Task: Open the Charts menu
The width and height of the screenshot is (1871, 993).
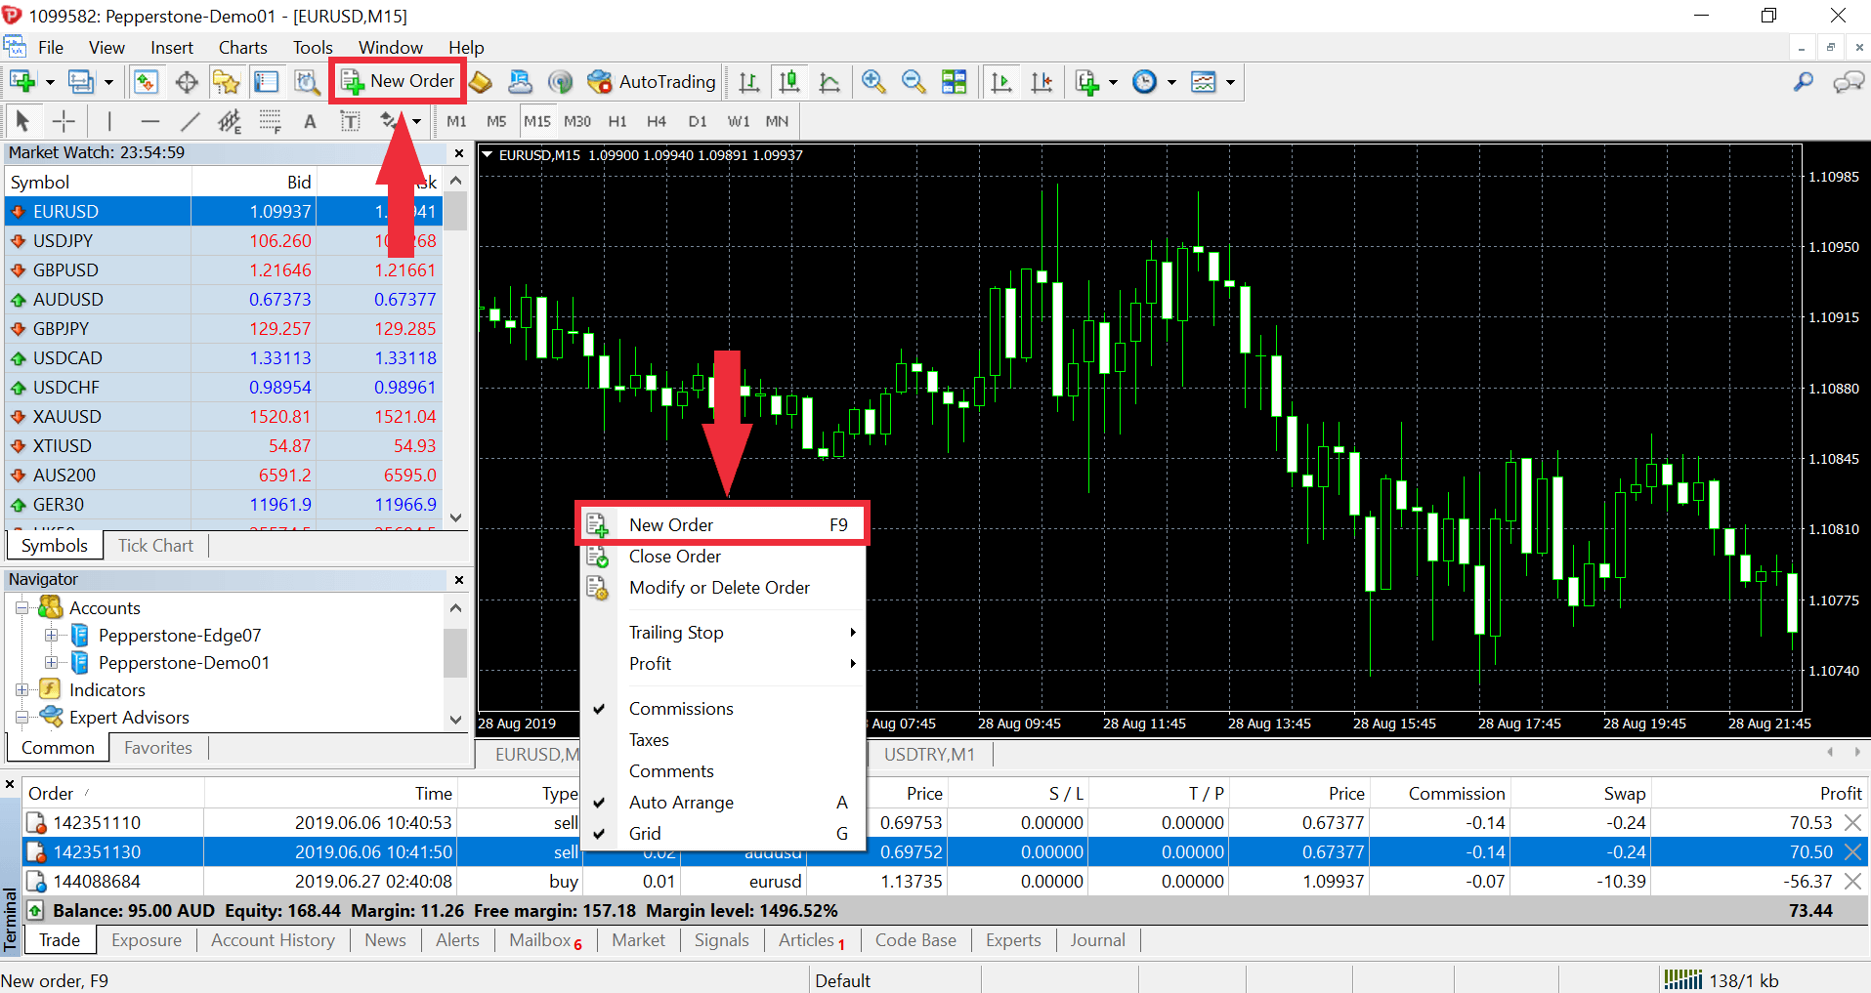Action: click(x=242, y=48)
